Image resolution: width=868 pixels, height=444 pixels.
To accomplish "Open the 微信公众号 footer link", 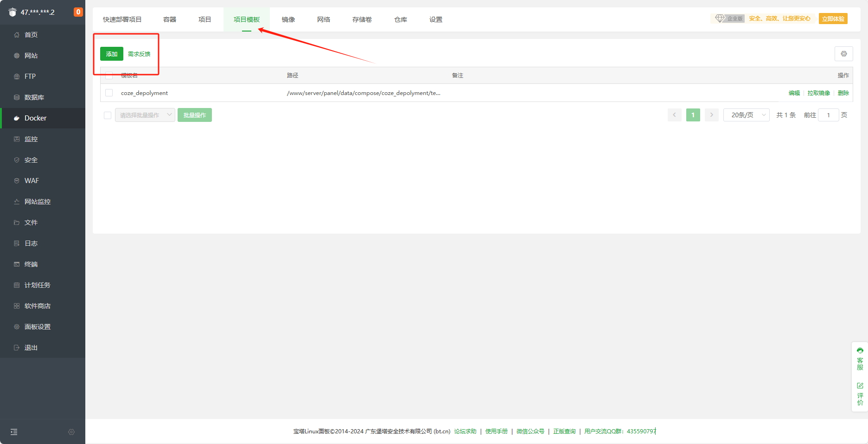I will 530,431.
